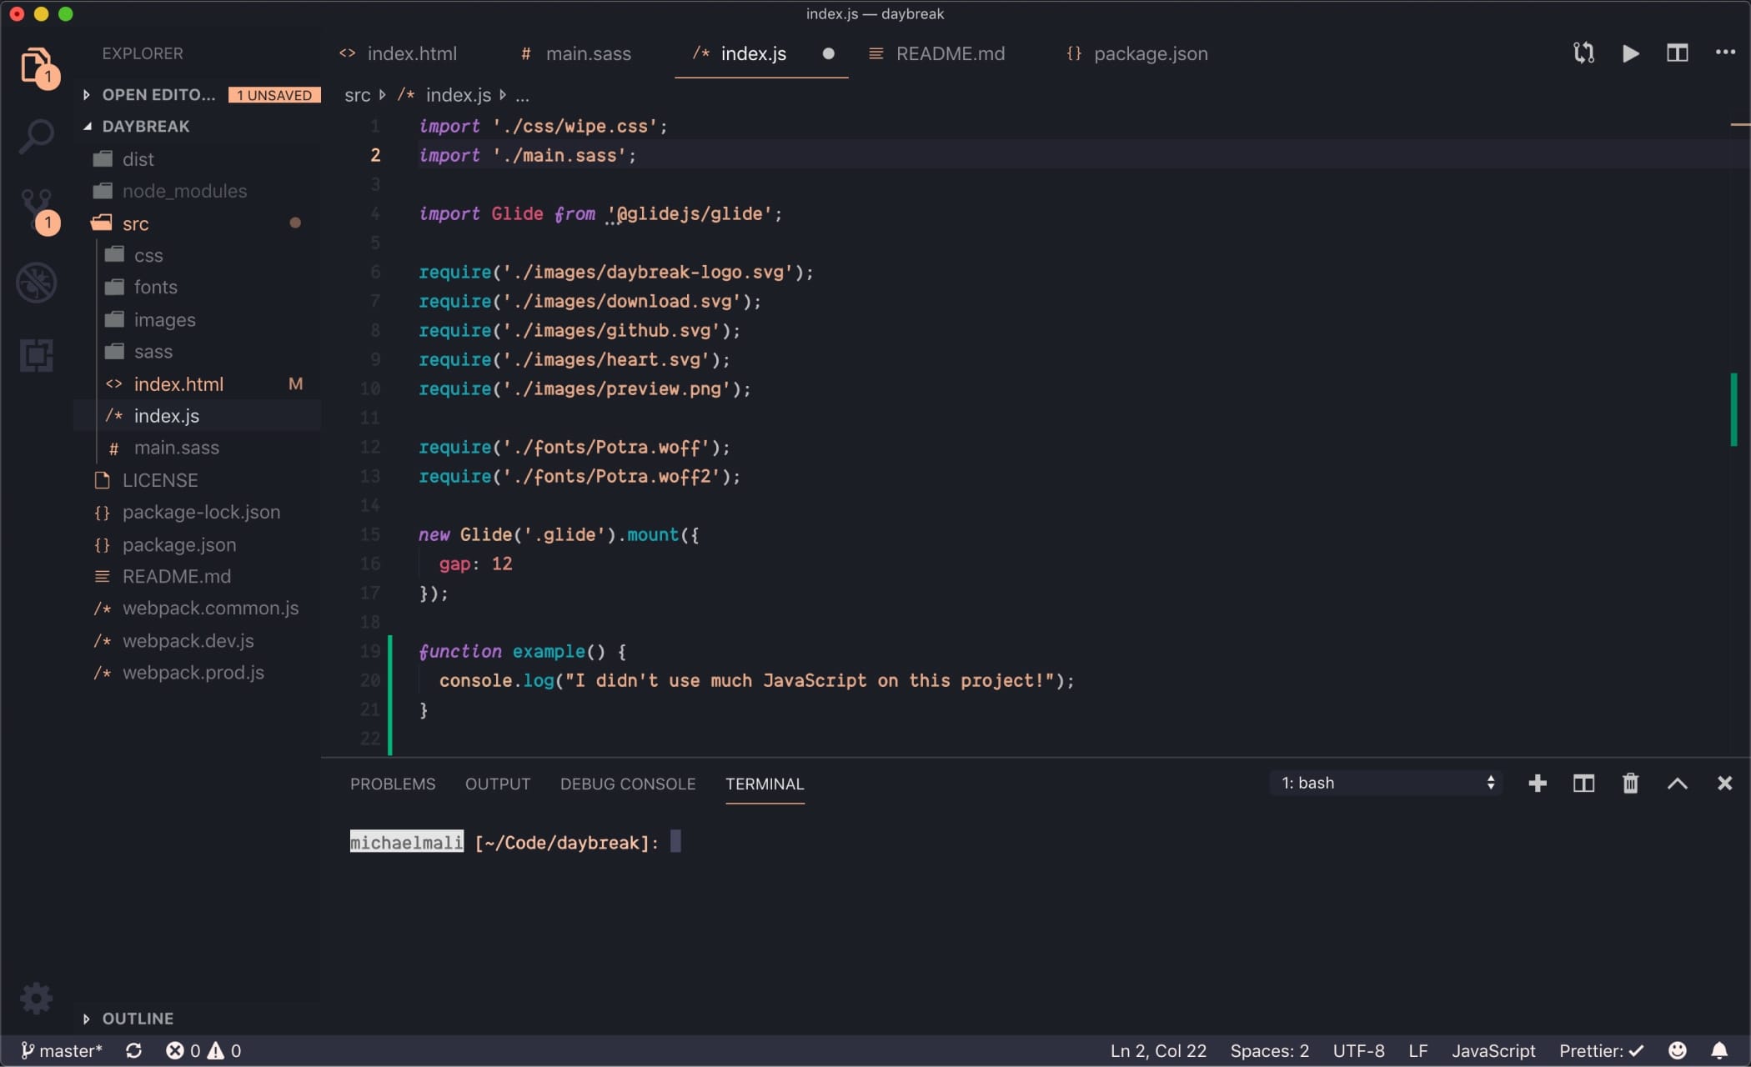Kill the terminal with the trash icon
Image resolution: width=1751 pixels, height=1067 pixels.
[x=1630, y=783]
